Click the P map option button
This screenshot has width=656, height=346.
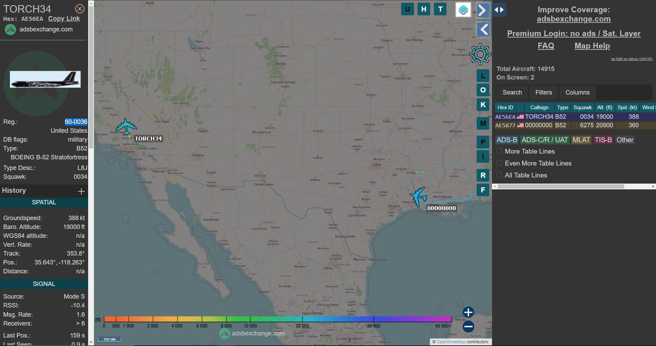click(x=483, y=142)
